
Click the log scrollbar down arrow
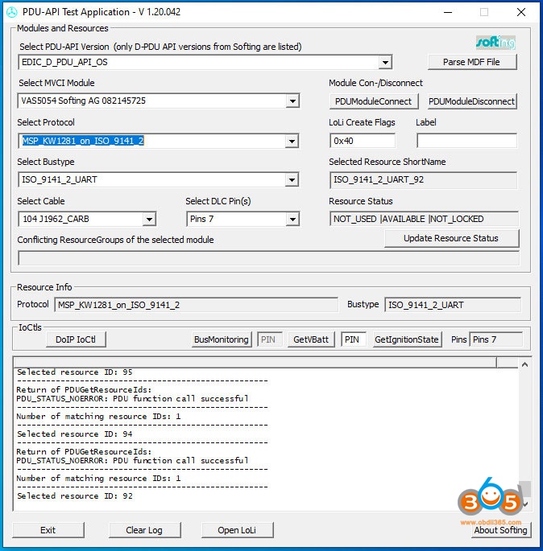tap(525, 504)
